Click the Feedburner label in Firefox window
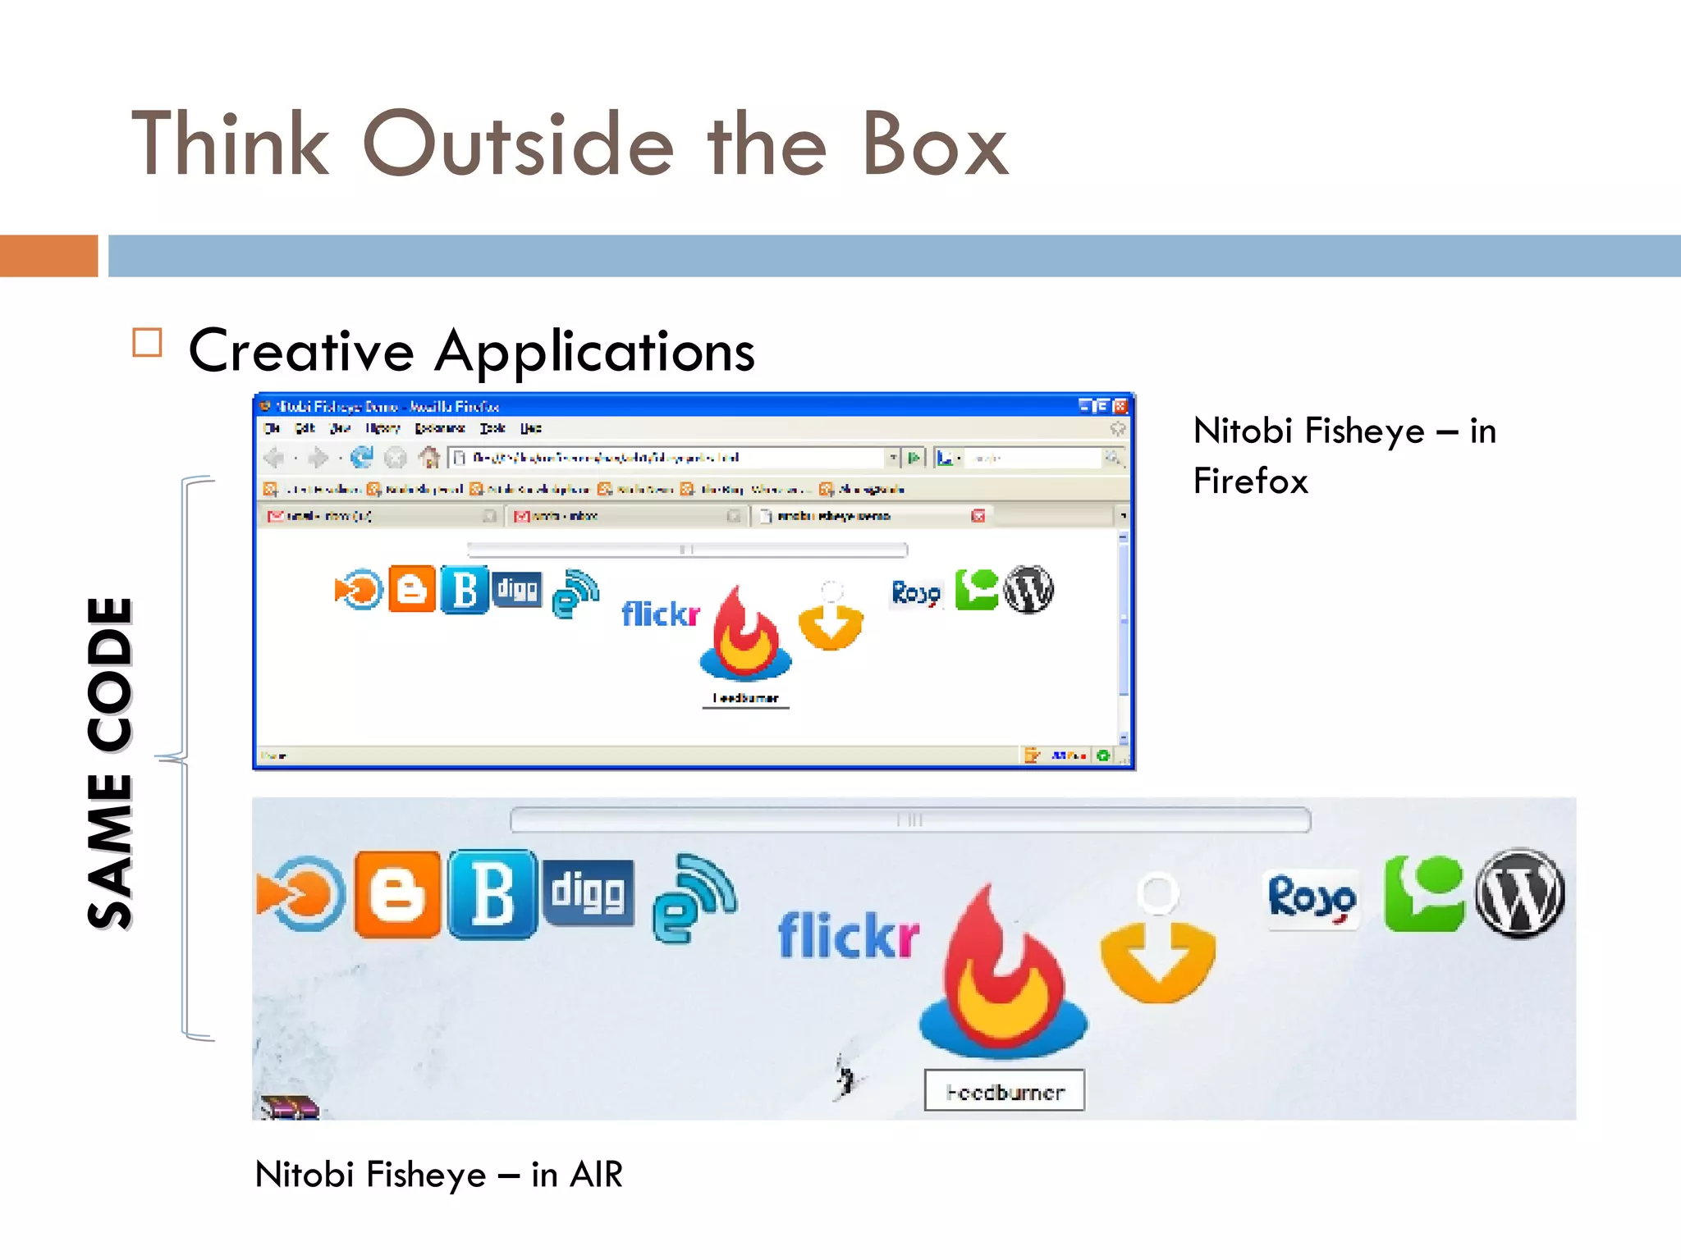1681x1260 pixels. pyautogui.click(x=745, y=698)
